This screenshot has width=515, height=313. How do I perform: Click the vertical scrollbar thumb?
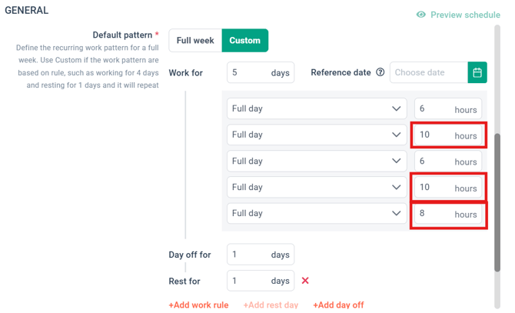497,203
